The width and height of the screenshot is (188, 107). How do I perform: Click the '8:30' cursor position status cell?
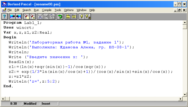[x=12, y=103]
